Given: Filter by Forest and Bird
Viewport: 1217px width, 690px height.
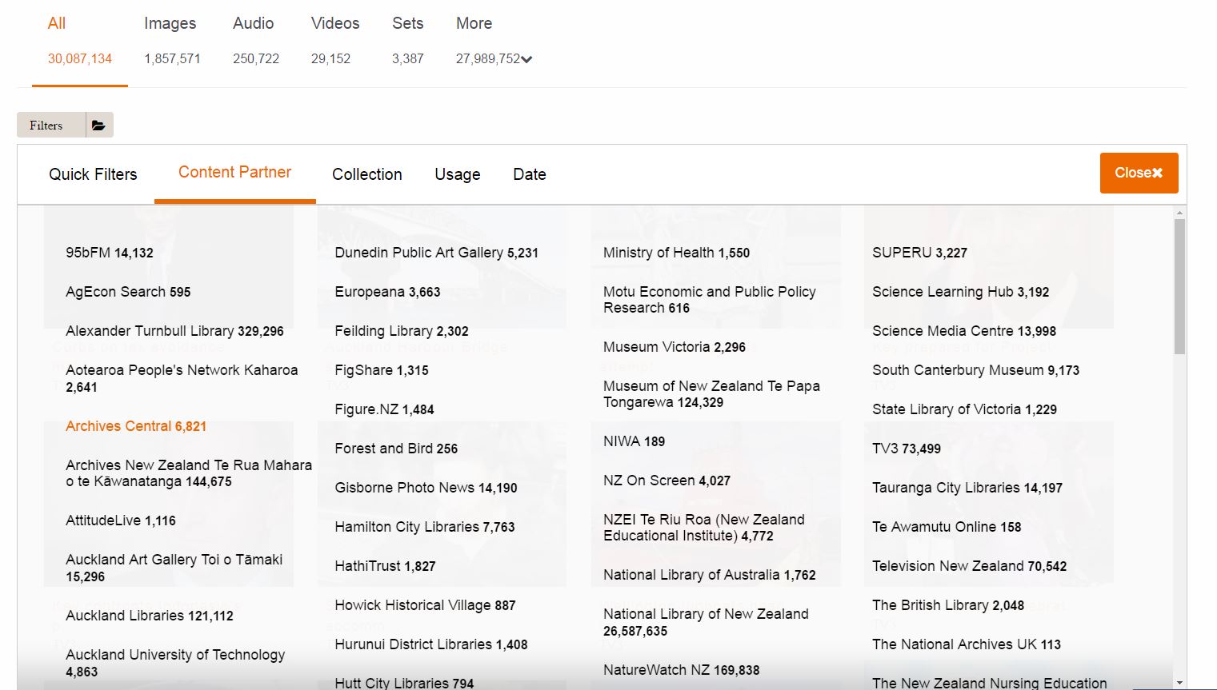Looking at the screenshot, I should point(396,449).
